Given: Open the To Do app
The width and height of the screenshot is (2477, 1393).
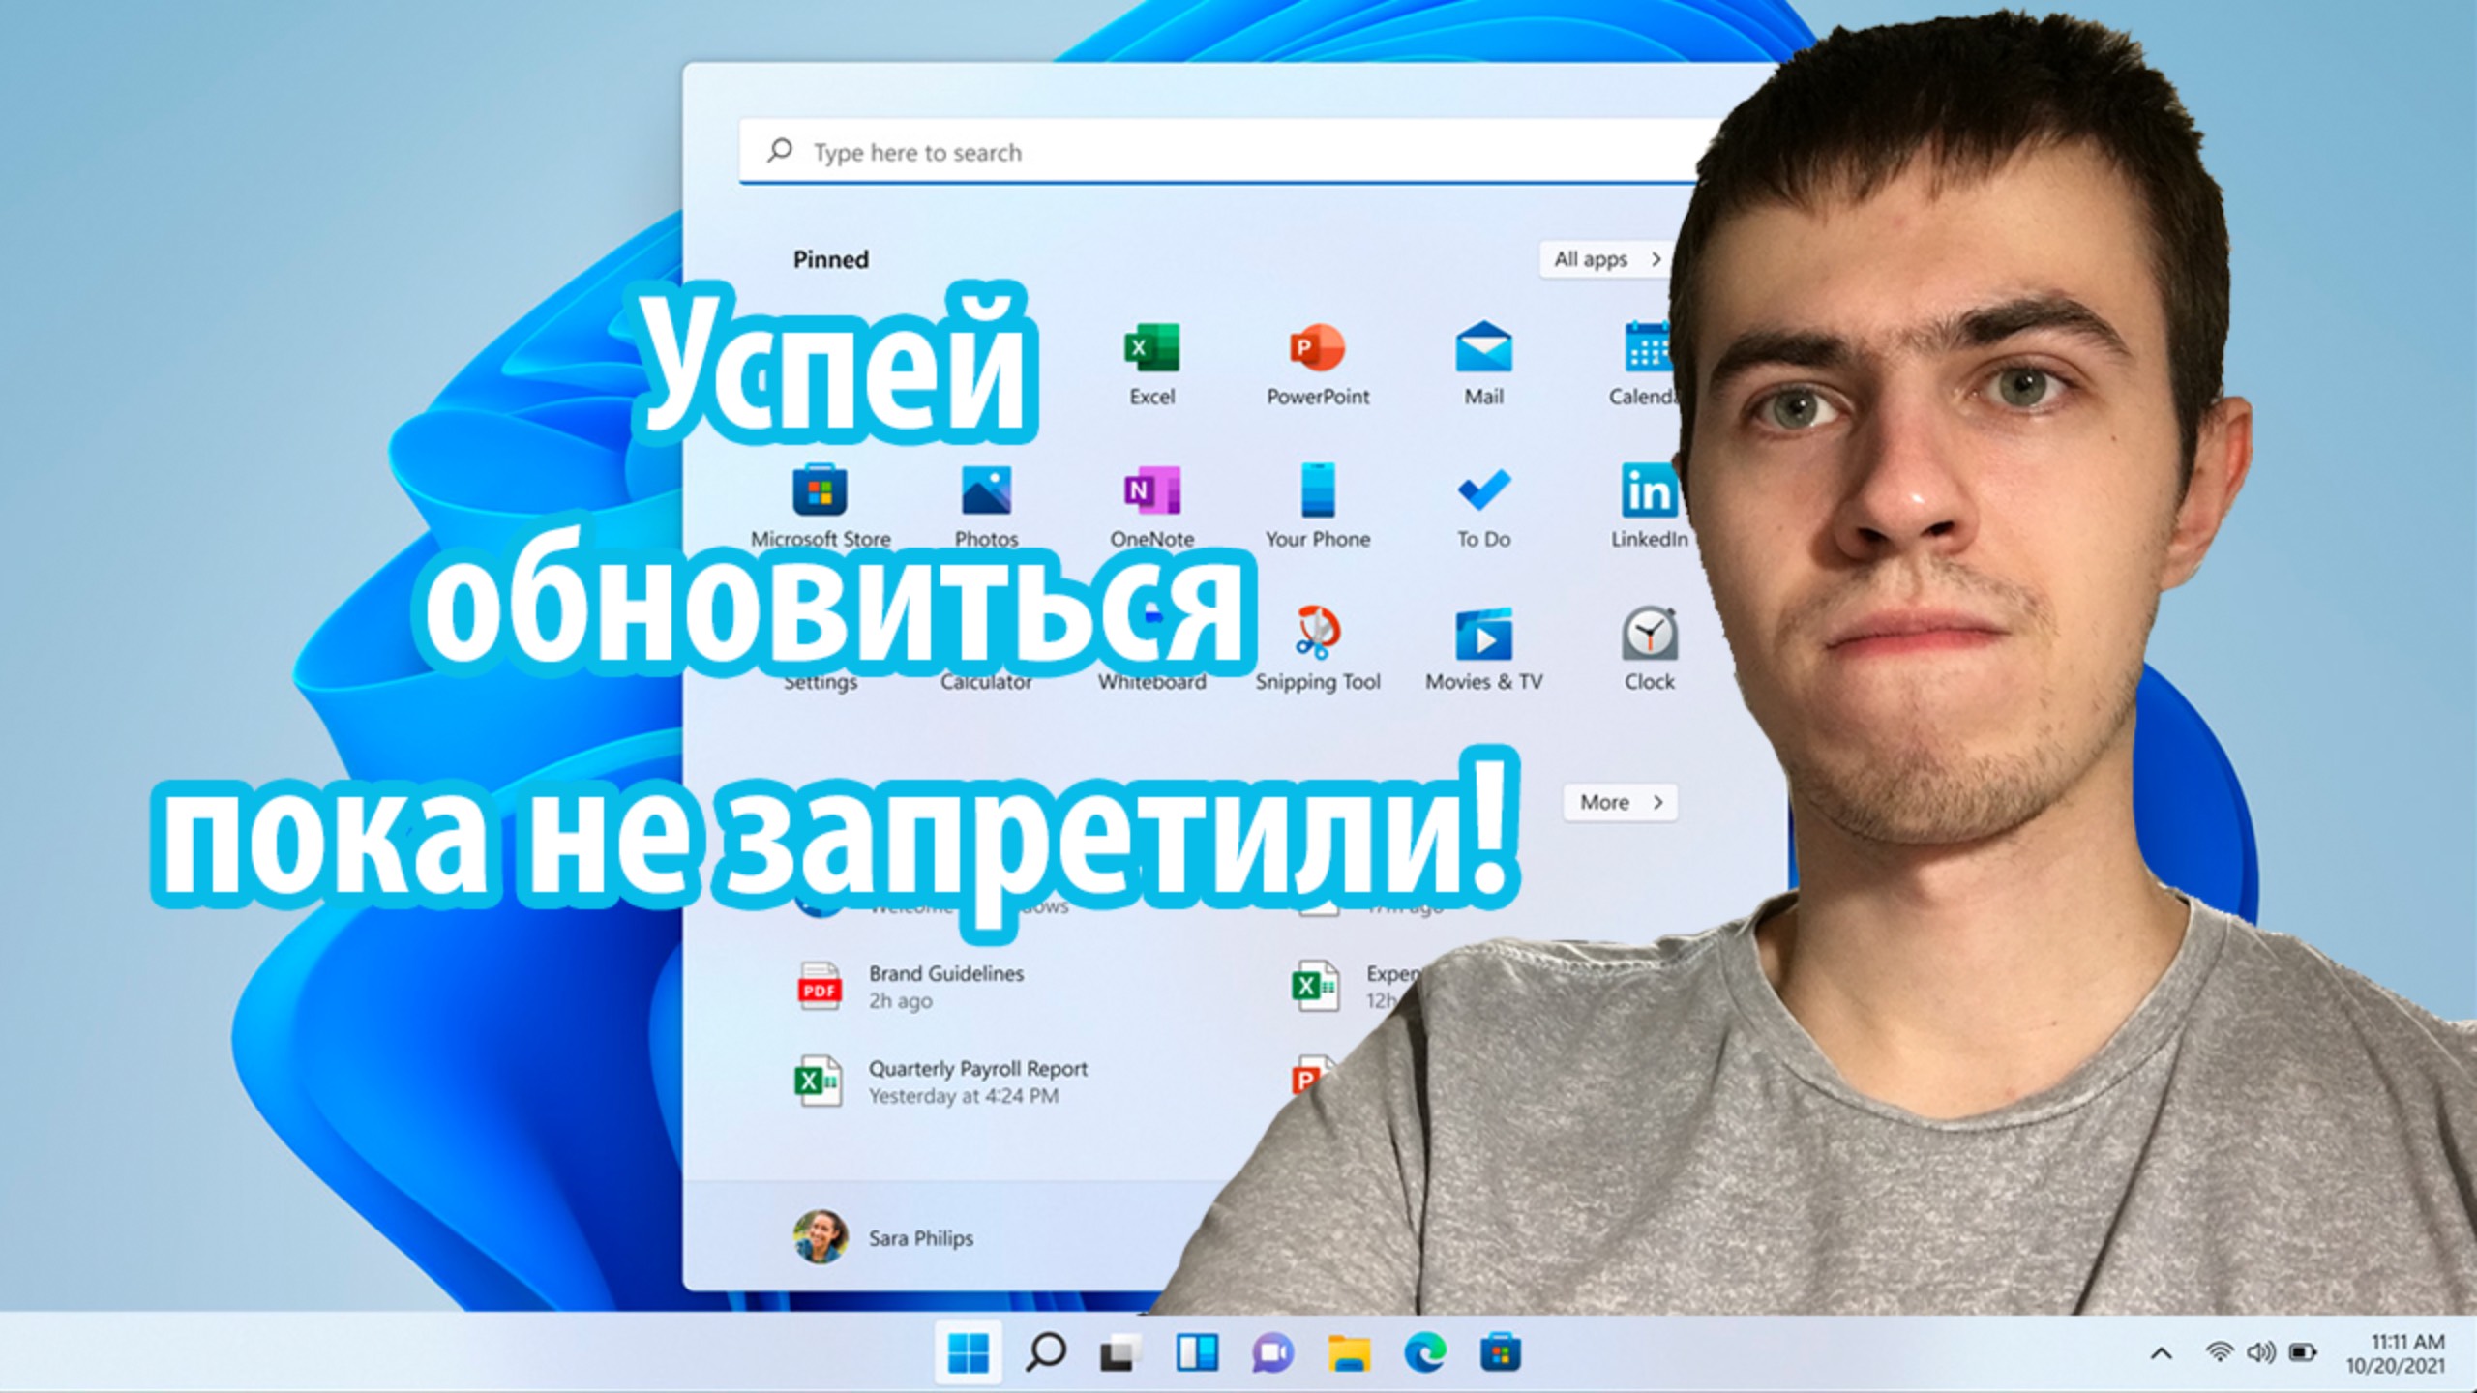Looking at the screenshot, I should [x=1483, y=506].
